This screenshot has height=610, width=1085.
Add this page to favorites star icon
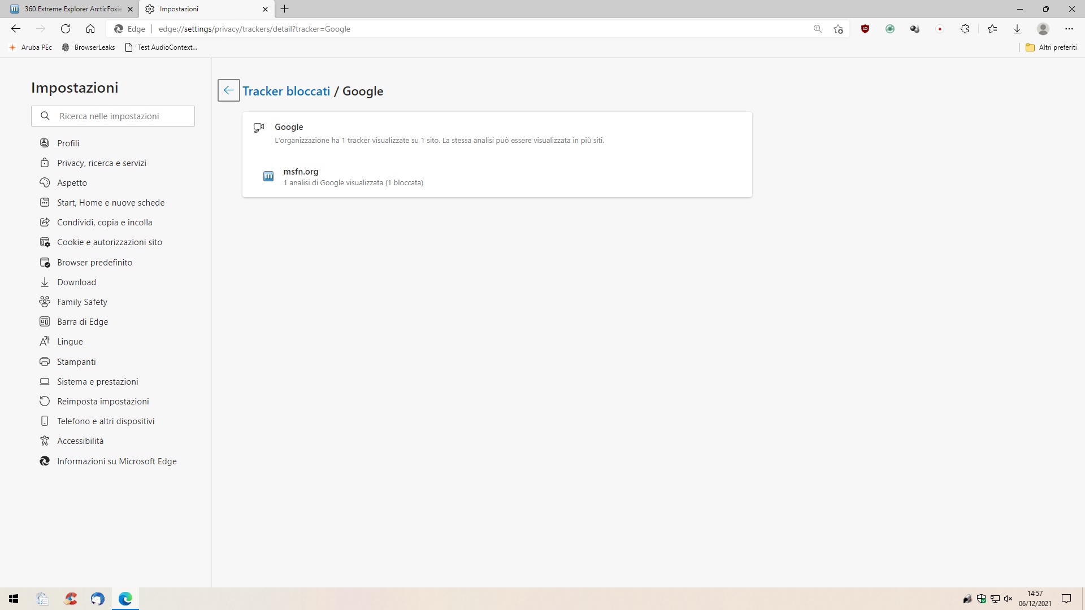coord(838,29)
